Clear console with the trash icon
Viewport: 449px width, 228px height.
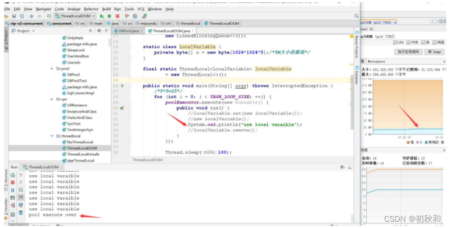pyautogui.click(x=21, y=213)
